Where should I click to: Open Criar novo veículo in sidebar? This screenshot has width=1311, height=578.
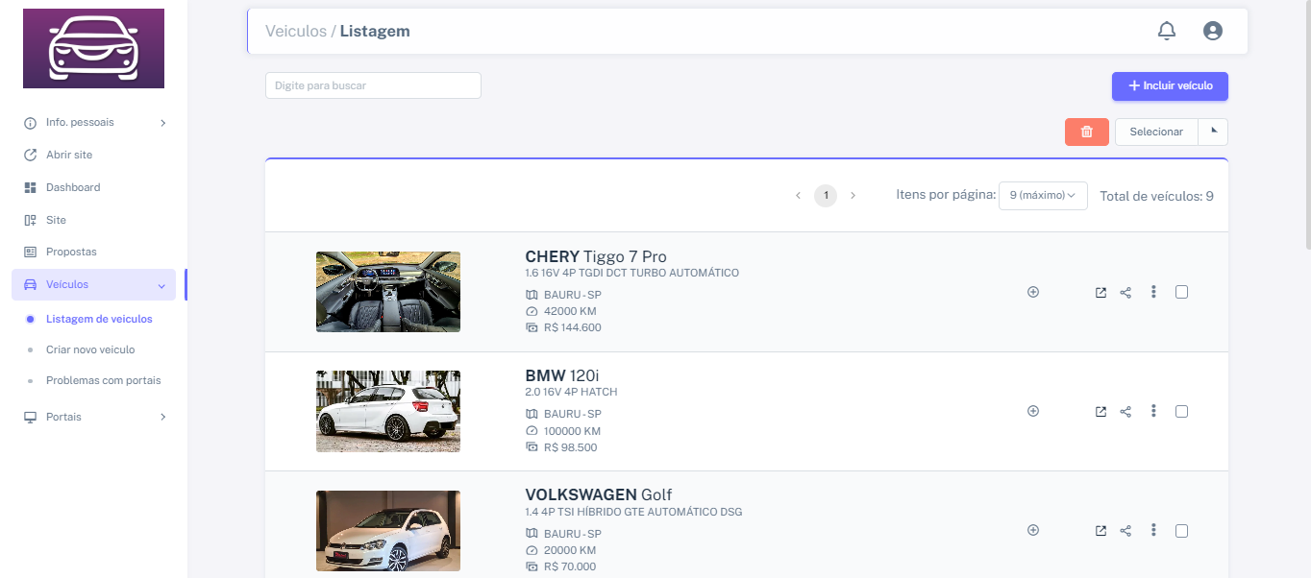pyautogui.click(x=92, y=349)
